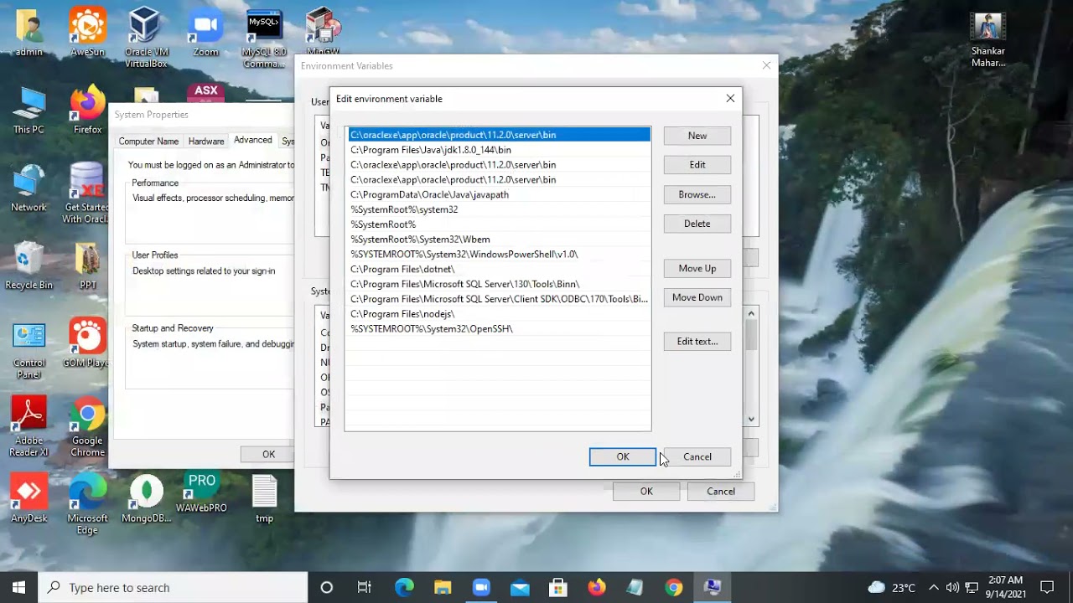
Task: Launch GOM Player from the desktop
Action: (87, 343)
